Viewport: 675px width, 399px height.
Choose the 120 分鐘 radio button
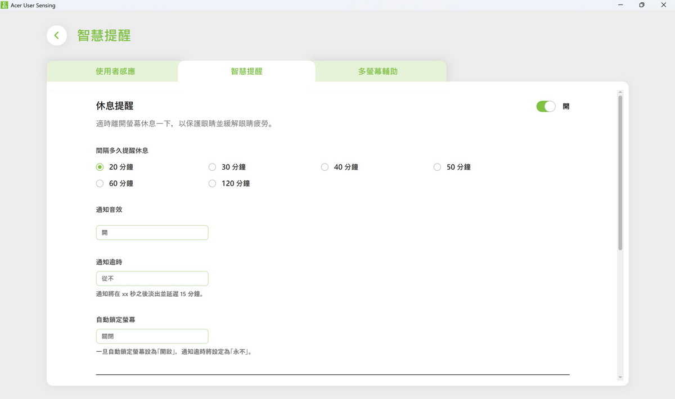pyautogui.click(x=213, y=183)
